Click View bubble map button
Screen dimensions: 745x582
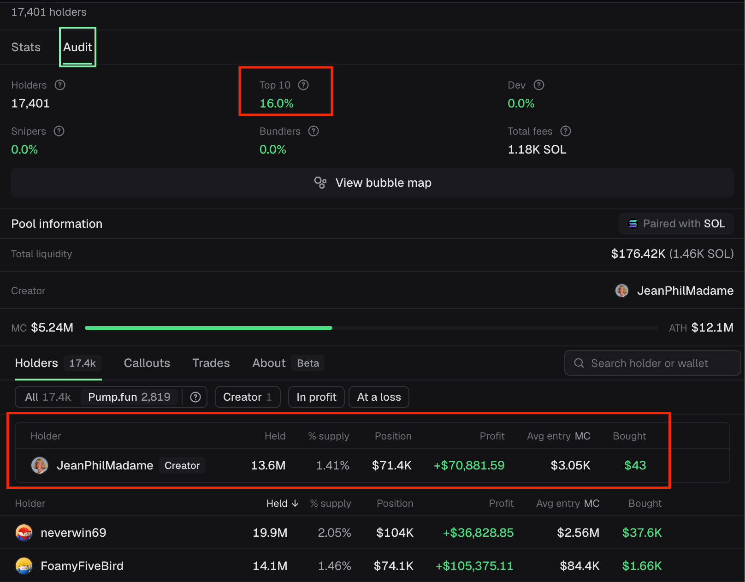click(372, 183)
